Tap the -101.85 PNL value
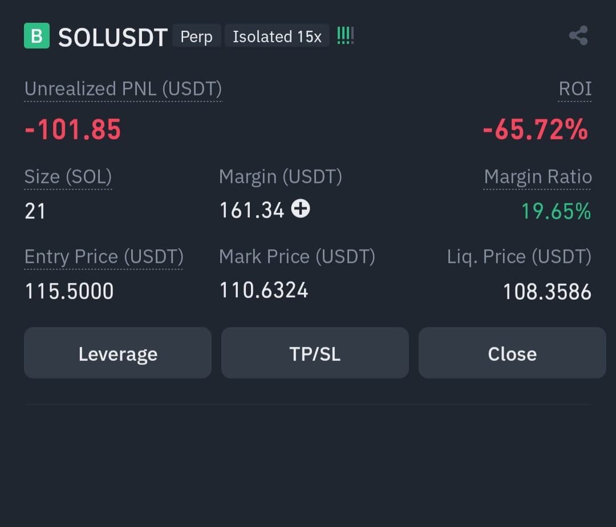 tap(72, 130)
